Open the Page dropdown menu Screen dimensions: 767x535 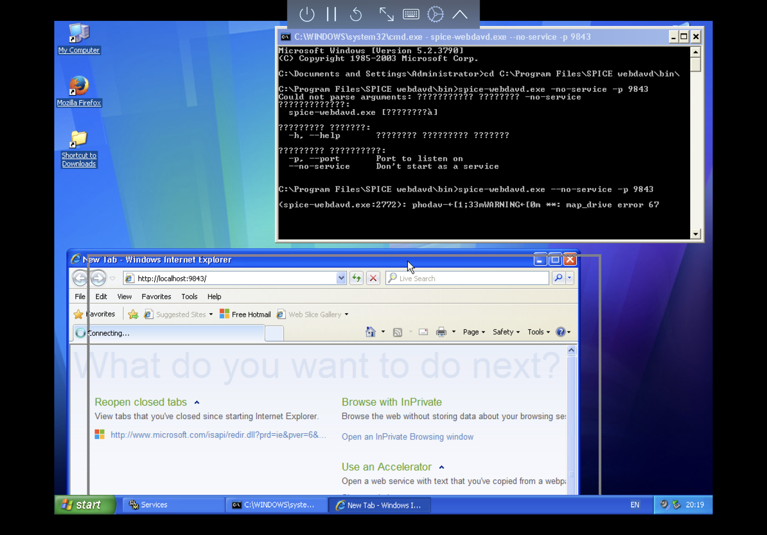click(x=474, y=332)
